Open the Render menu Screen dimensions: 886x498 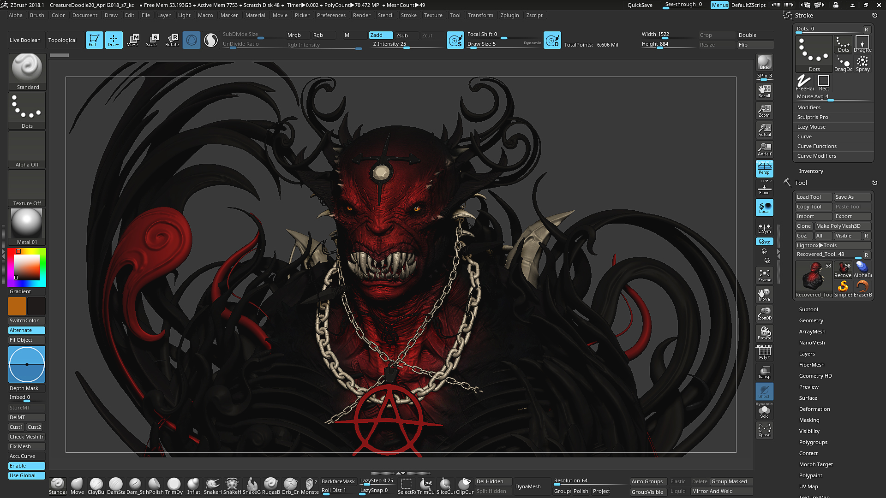point(361,15)
